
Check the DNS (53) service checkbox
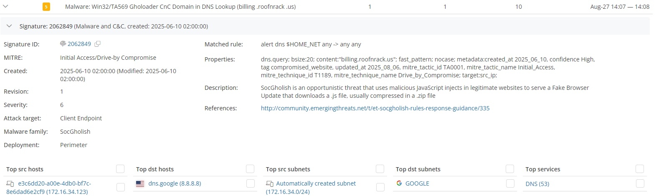(640, 183)
